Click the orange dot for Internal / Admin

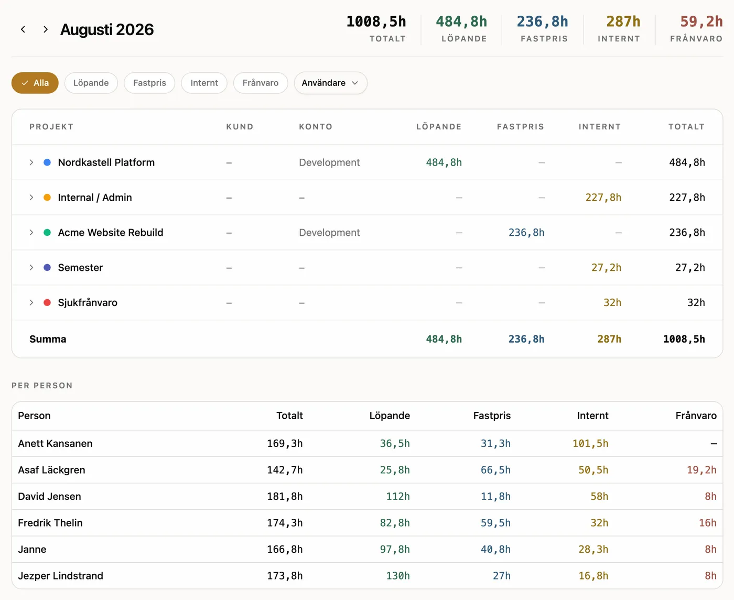click(x=47, y=198)
